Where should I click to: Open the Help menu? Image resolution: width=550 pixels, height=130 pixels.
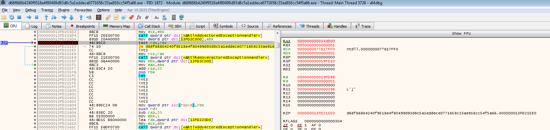pyautogui.click(x=118, y=10)
